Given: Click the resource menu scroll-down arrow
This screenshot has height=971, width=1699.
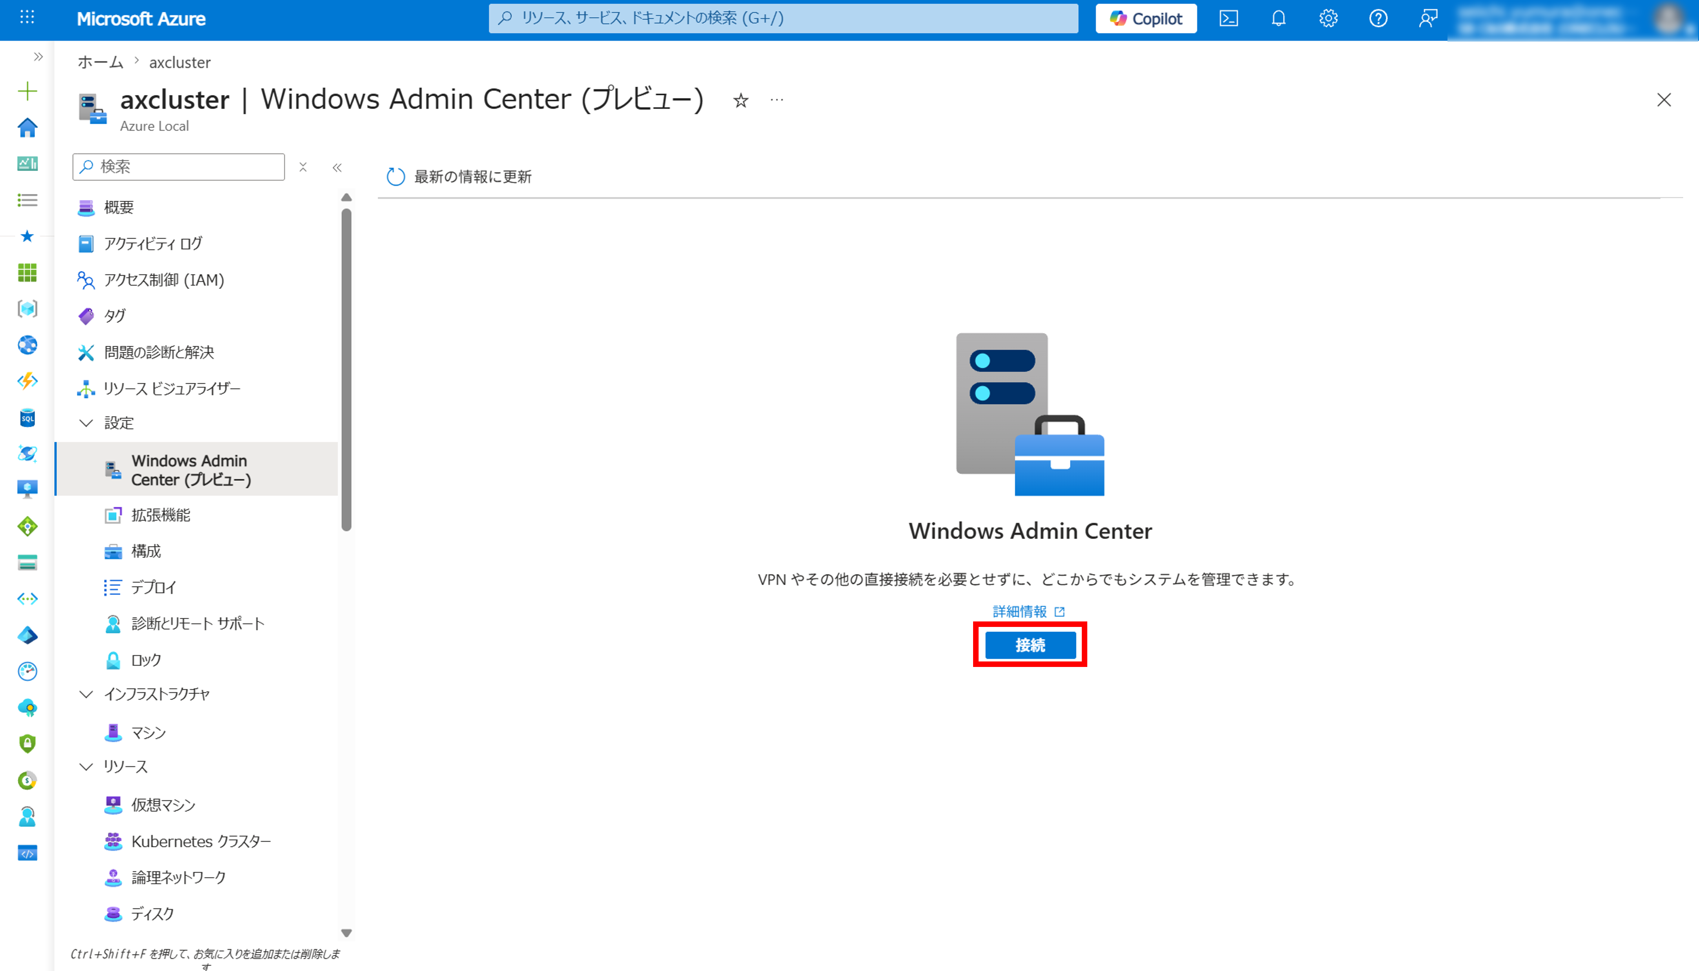Looking at the screenshot, I should coord(346,933).
